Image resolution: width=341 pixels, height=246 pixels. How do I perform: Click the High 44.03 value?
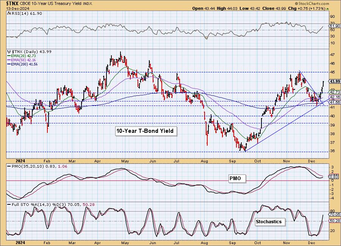[x=227, y=8]
